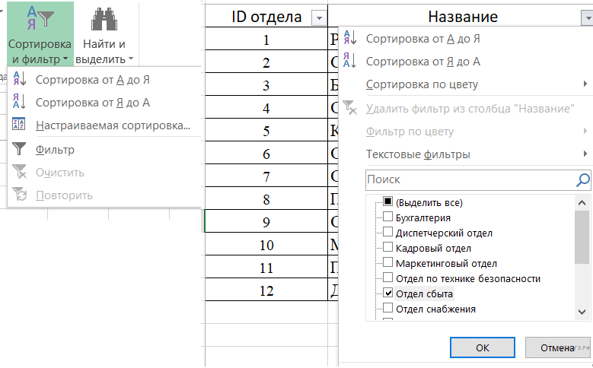This screenshot has height=368, width=593.
Task: Click the Я-А sort icon in filter panel
Action: click(349, 61)
